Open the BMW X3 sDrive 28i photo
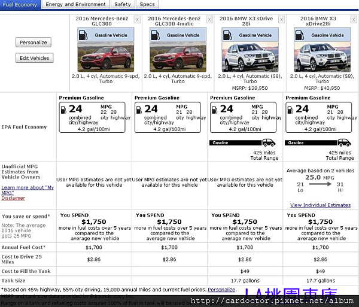 [x=250, y=57]
